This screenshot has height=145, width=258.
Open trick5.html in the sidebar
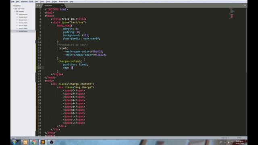23,28
